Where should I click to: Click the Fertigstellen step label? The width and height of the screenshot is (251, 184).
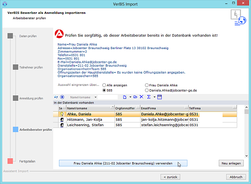27,161
